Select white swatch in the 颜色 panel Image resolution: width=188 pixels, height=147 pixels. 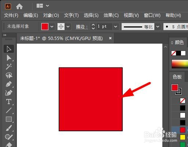pos(183,53)
